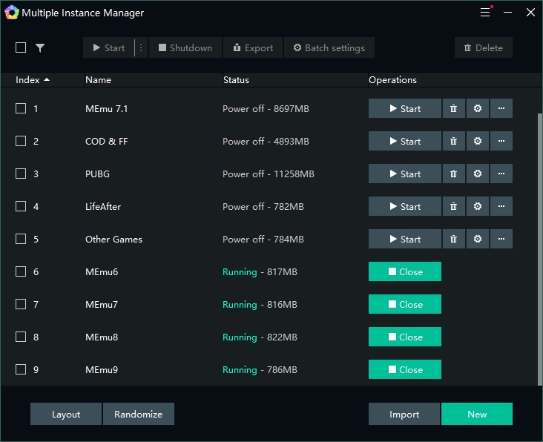543x442 pixels.
Task: Open Batch settings in toolbar
Action: tap(329, 47)
